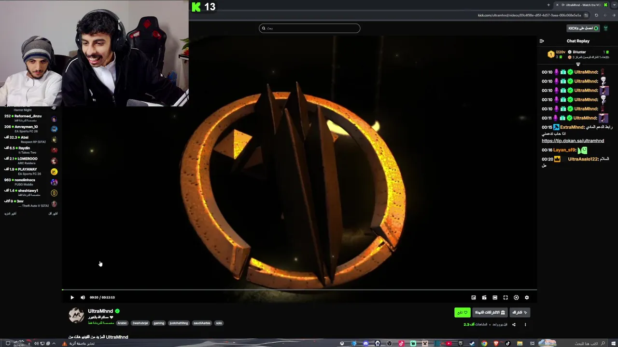The image size is (618, 347).
Task: Collapse the Chat Replay panel
Action: 542,41
